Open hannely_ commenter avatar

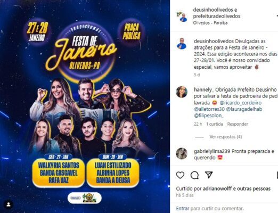tap(182, 92)
